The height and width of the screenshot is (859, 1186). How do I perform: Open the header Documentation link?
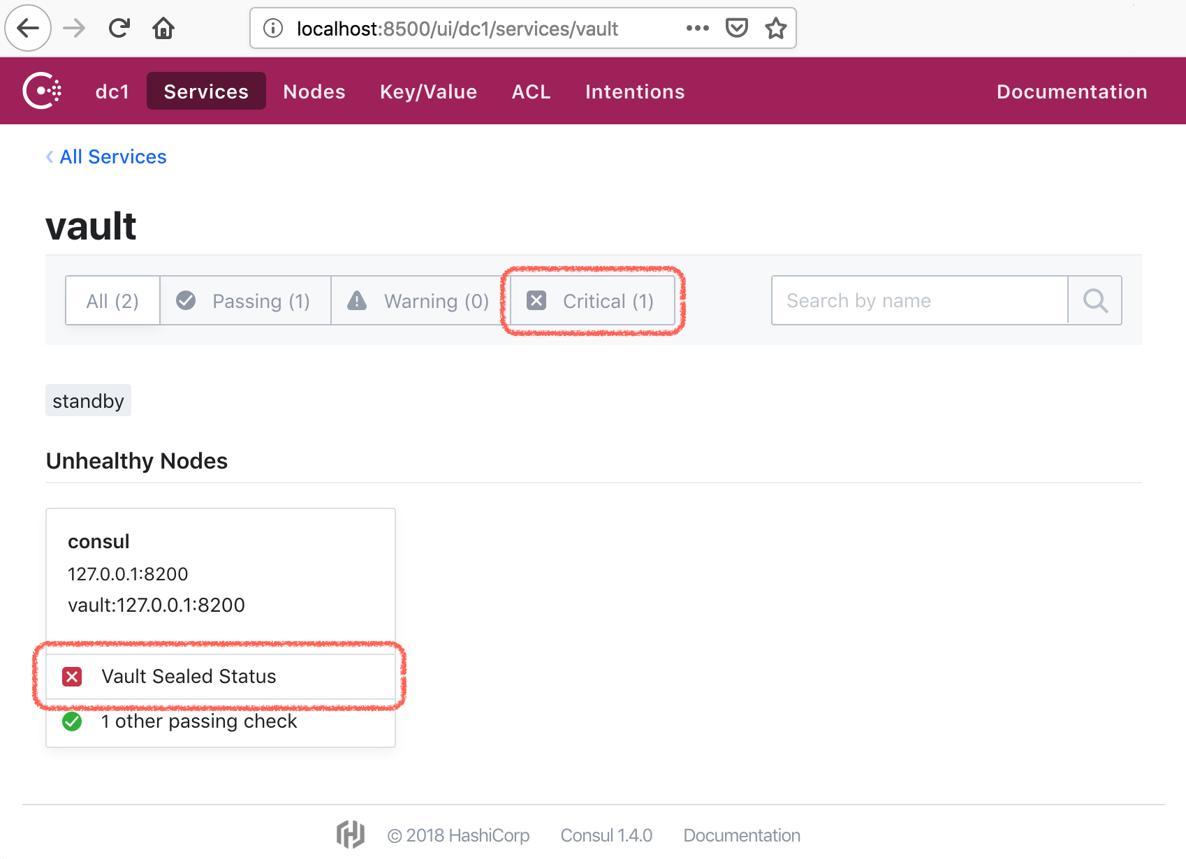pyautogui.click(x=1071, y=91)
